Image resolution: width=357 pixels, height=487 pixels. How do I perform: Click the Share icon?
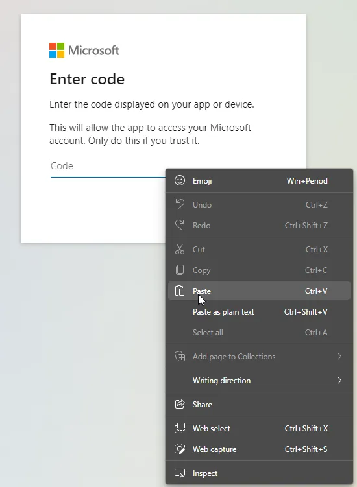pyautogui.click(x=180, y=404)
